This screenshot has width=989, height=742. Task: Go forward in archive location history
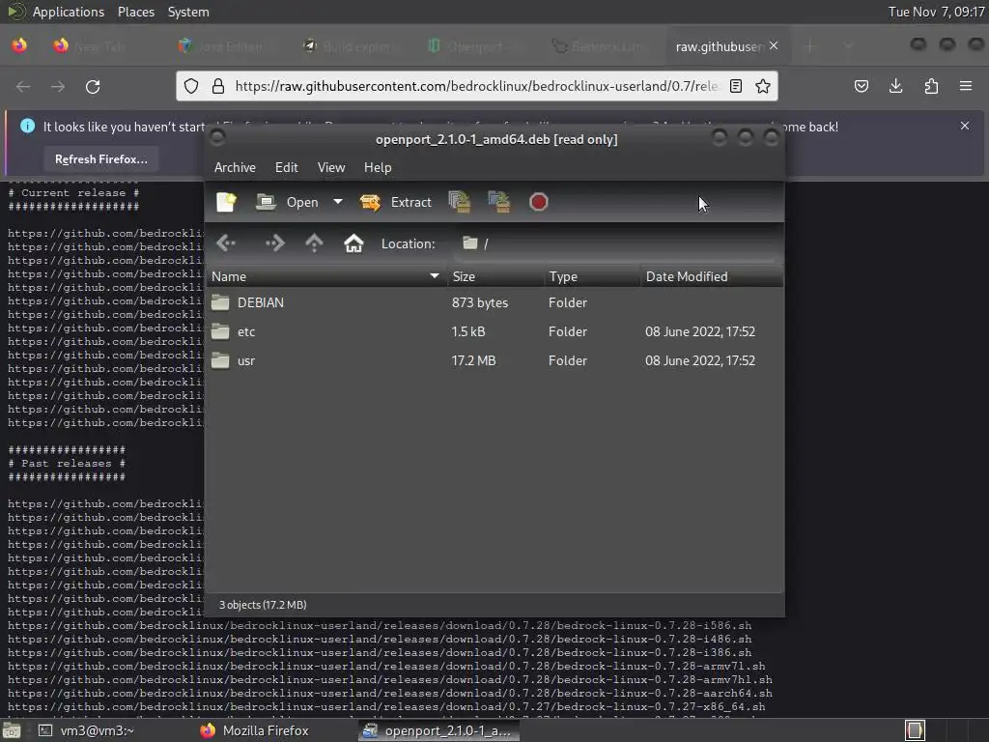point(275,243)
